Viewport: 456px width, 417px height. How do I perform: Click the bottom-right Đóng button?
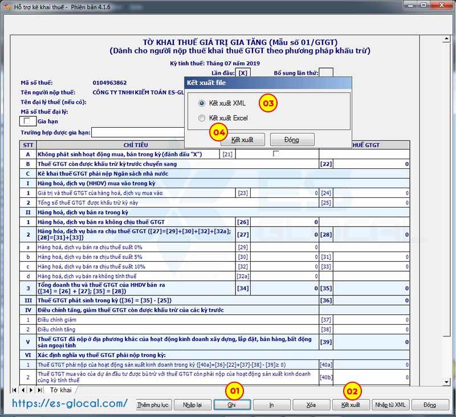click(430, 405)
